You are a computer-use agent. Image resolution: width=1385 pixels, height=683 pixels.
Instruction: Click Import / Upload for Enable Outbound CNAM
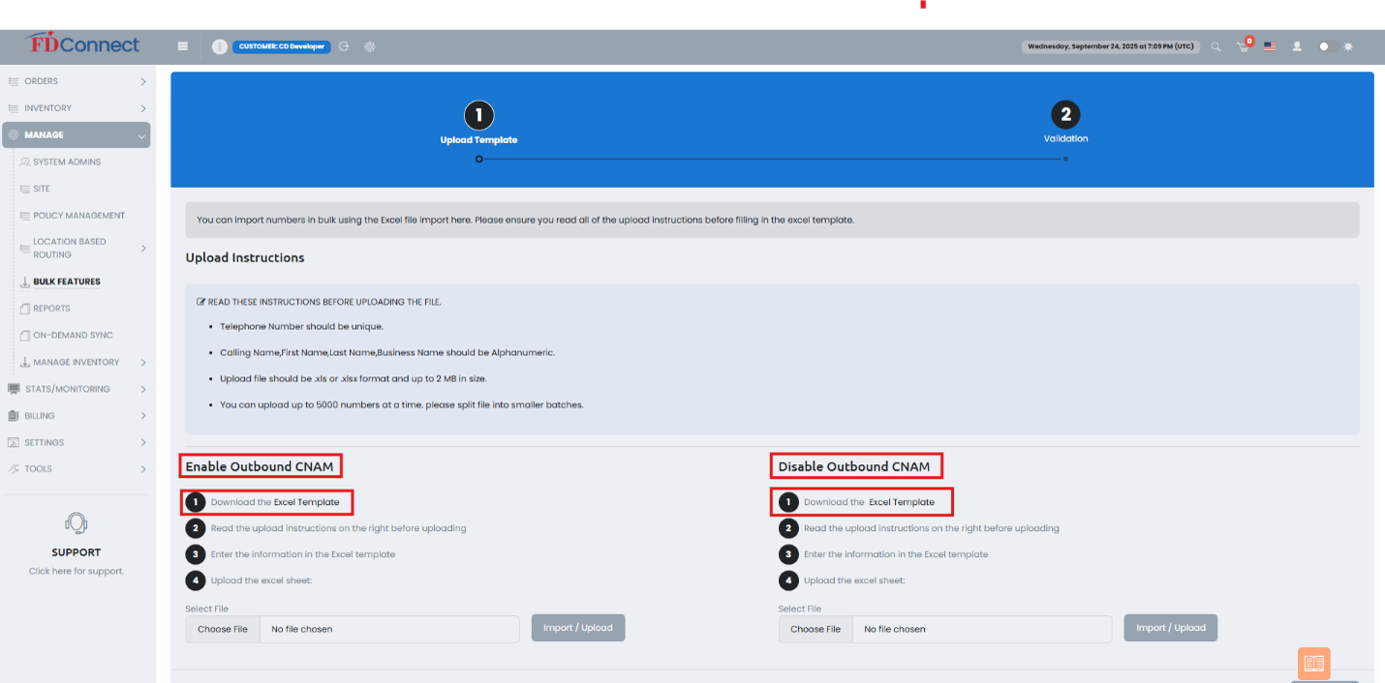578,628
